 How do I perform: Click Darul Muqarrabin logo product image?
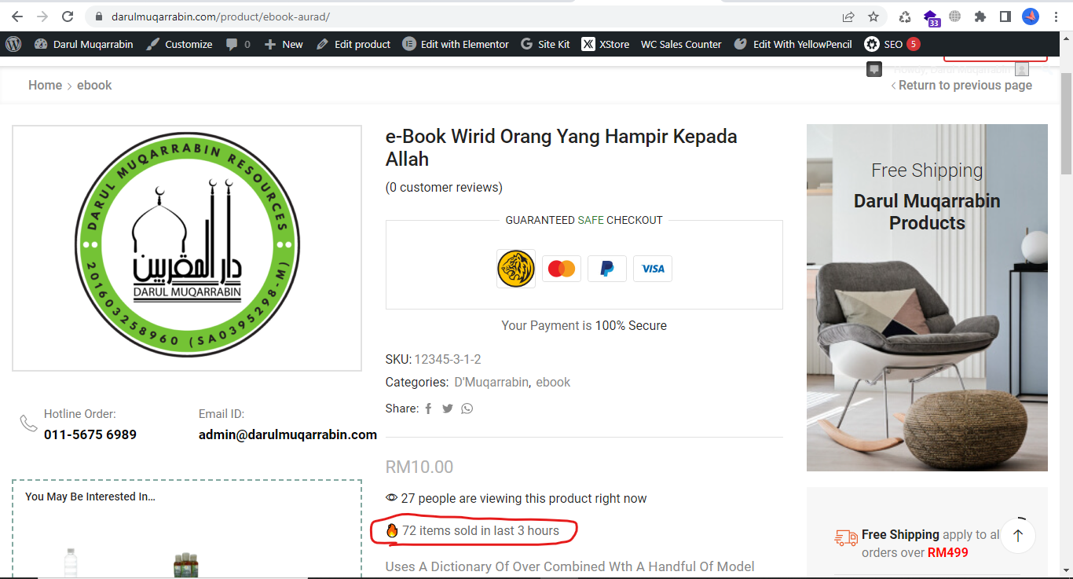pyautogui.click(x=187, y=247)
